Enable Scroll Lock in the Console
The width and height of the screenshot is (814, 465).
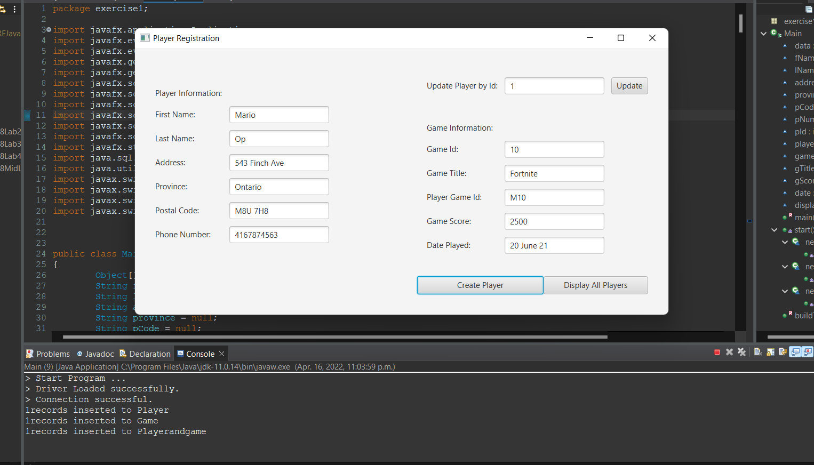770,352
